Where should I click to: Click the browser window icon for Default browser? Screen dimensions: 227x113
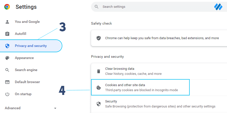[7, 82]
